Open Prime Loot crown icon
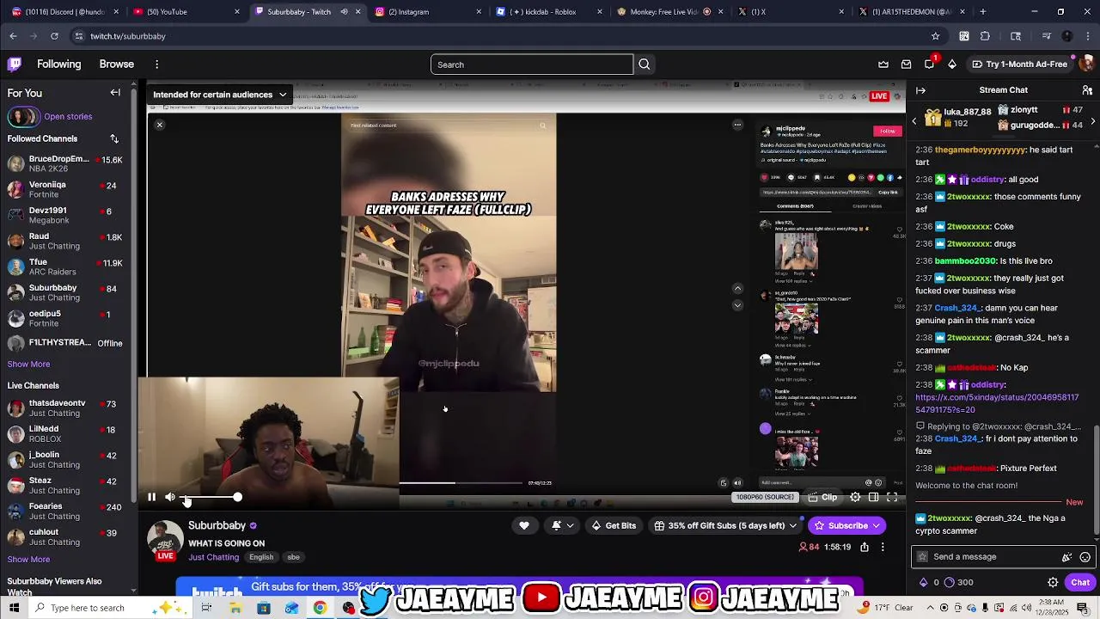 [883, 64]
